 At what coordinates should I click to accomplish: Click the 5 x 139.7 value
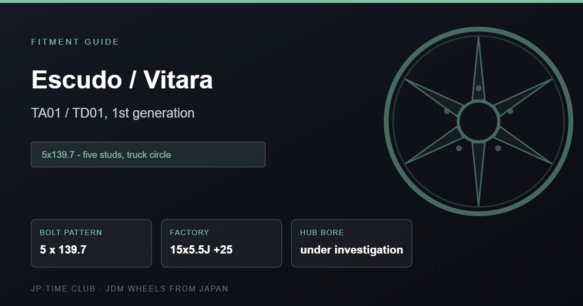63,250
